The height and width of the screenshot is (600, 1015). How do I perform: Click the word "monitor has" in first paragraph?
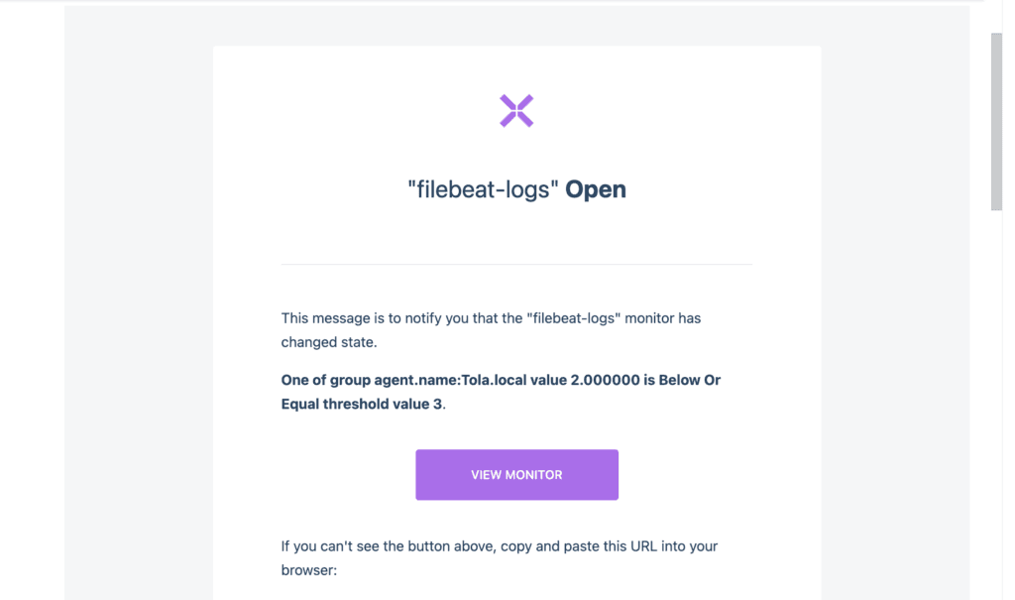click(x=663, y=318)
